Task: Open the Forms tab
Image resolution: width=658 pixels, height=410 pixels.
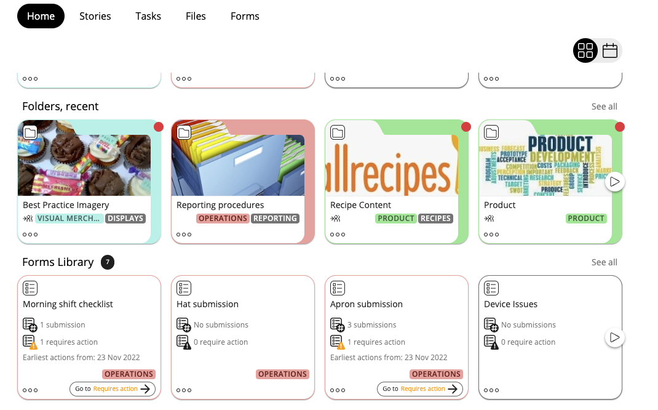Action: click(245, 16)
